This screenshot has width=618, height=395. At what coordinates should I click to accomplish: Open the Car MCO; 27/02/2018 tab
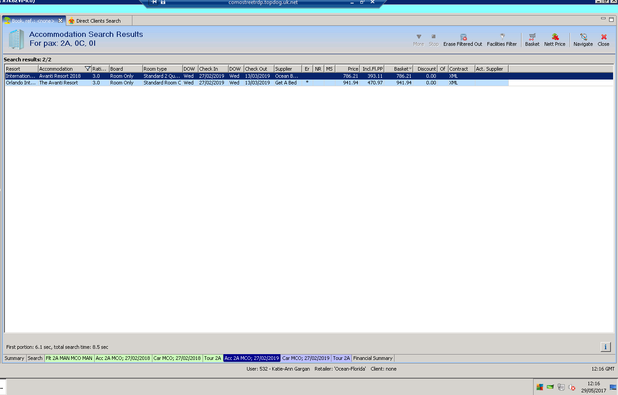pyautogui.click(x=177, y=358)
